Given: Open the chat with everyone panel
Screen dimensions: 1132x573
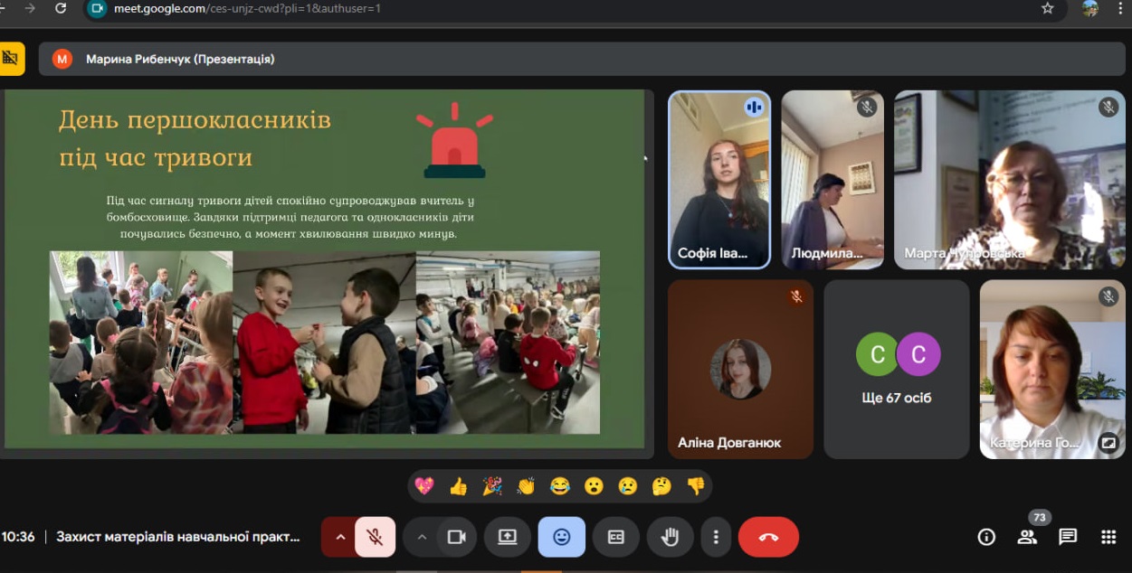Looking at the screenshot, I should (1068, 537).
